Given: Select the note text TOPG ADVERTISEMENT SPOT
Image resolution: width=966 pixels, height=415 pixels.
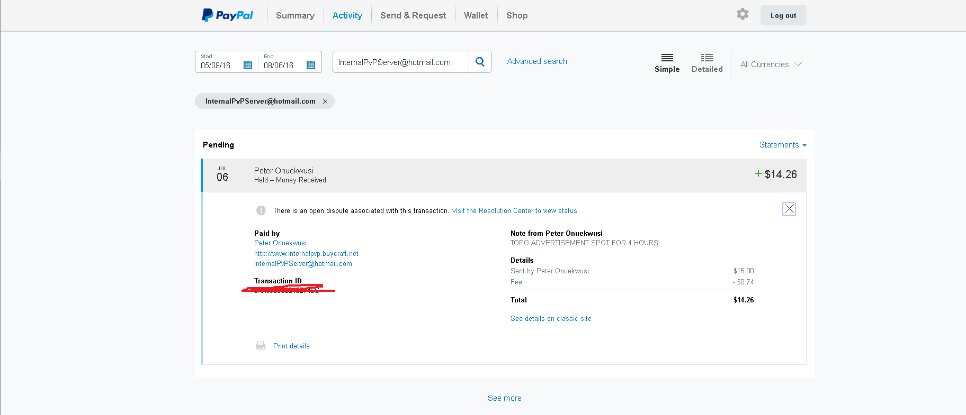Looking at the screenshot, I should [x=584, y=243].
